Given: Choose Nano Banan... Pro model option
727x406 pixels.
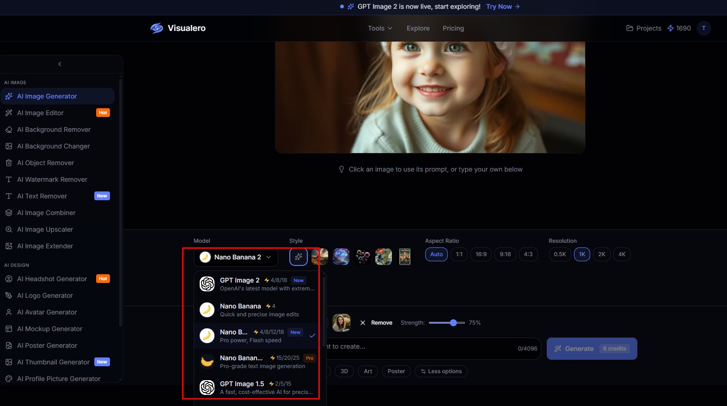Looking at the screenshot, I should coord(257,362).
